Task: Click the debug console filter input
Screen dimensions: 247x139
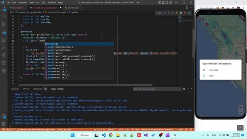Action: click(157, 89)
